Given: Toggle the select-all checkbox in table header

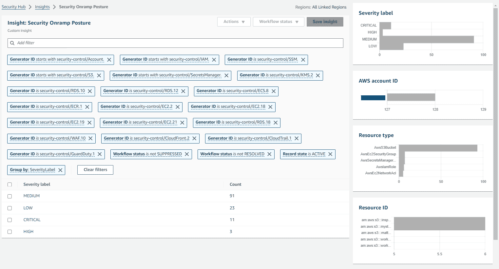Looking at the screenshot, I should coord(10,185).
